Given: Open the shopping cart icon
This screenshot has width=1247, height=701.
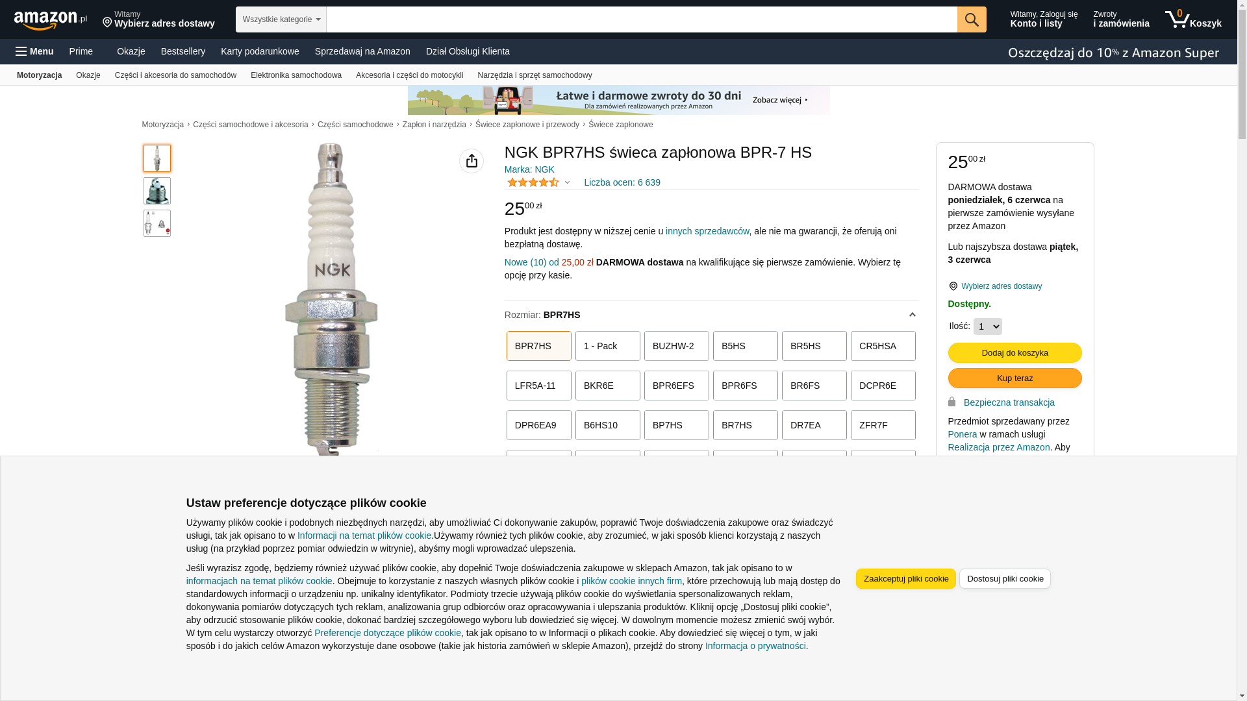Looking at the screenshot, I should click(x=1178, y=19).
